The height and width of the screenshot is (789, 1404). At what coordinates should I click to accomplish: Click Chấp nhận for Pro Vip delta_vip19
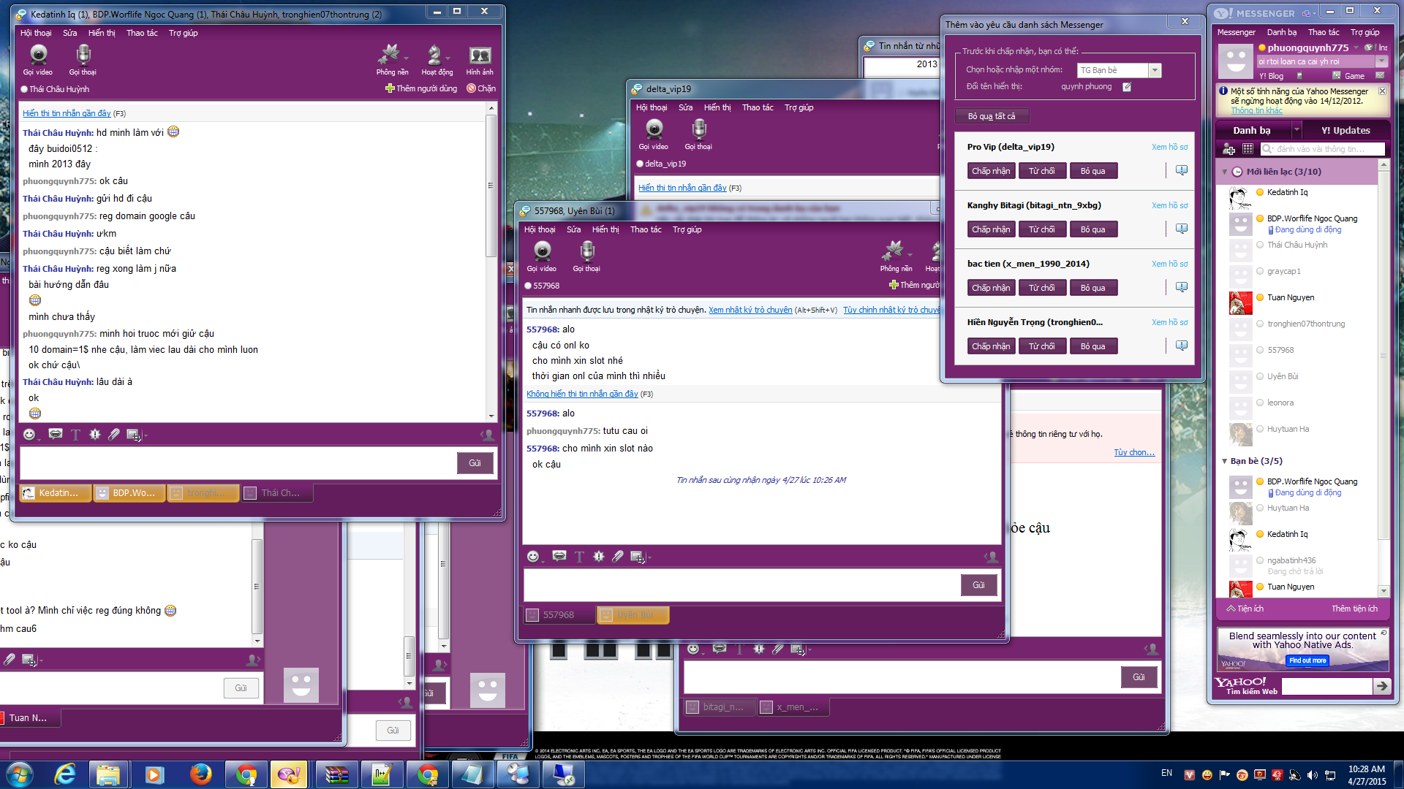[x=991, y=171]
